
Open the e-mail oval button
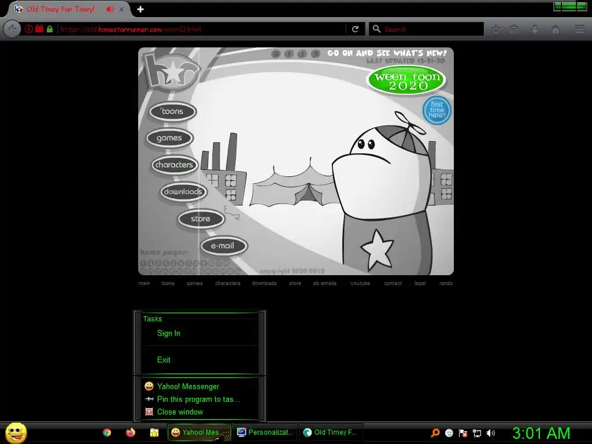(223, 246)
